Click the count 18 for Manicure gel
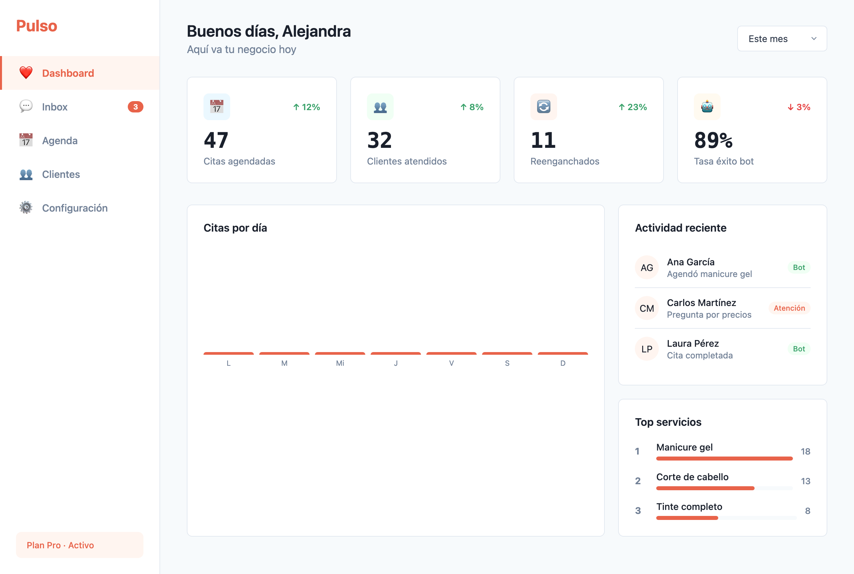854x574 pixels. click(x=805, y=452)
